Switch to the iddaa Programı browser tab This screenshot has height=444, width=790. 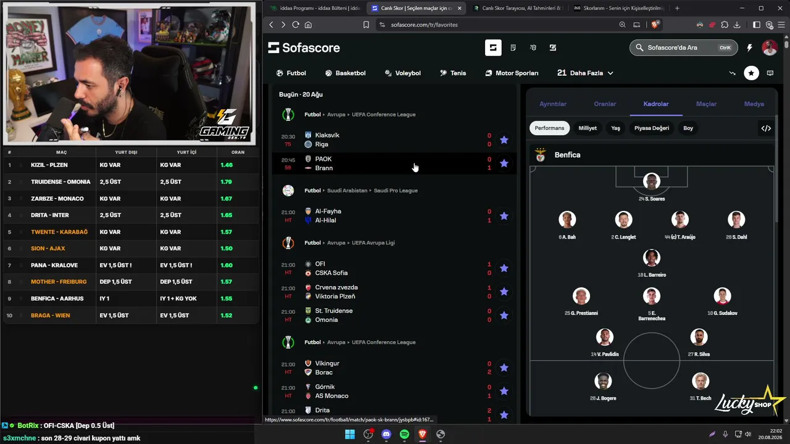315,8
